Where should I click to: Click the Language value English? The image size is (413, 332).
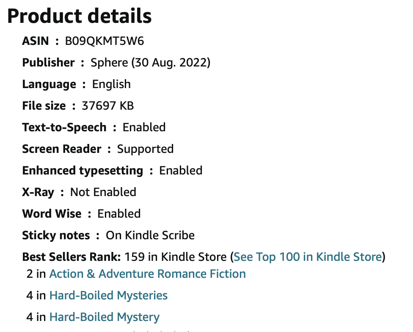pyautogui.click(x=111, y=84)
